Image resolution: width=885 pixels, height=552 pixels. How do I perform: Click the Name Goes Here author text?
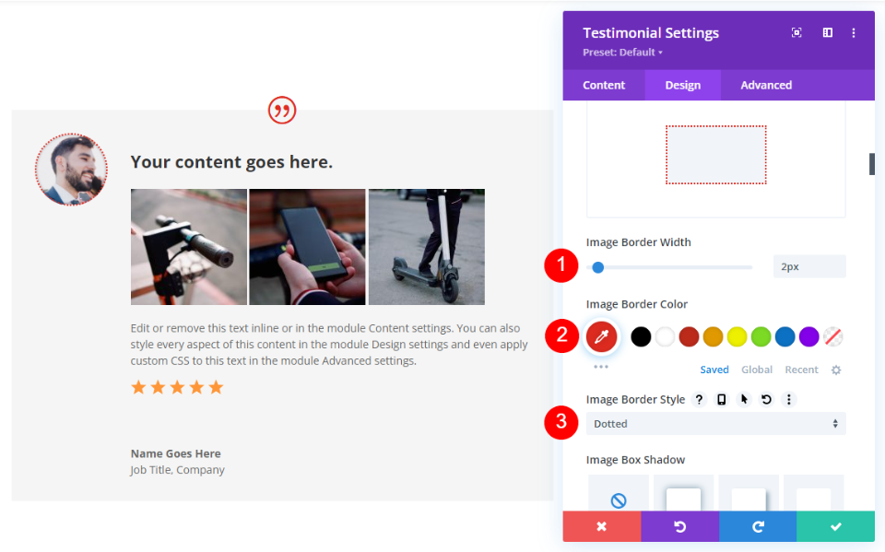click(175, 453)
